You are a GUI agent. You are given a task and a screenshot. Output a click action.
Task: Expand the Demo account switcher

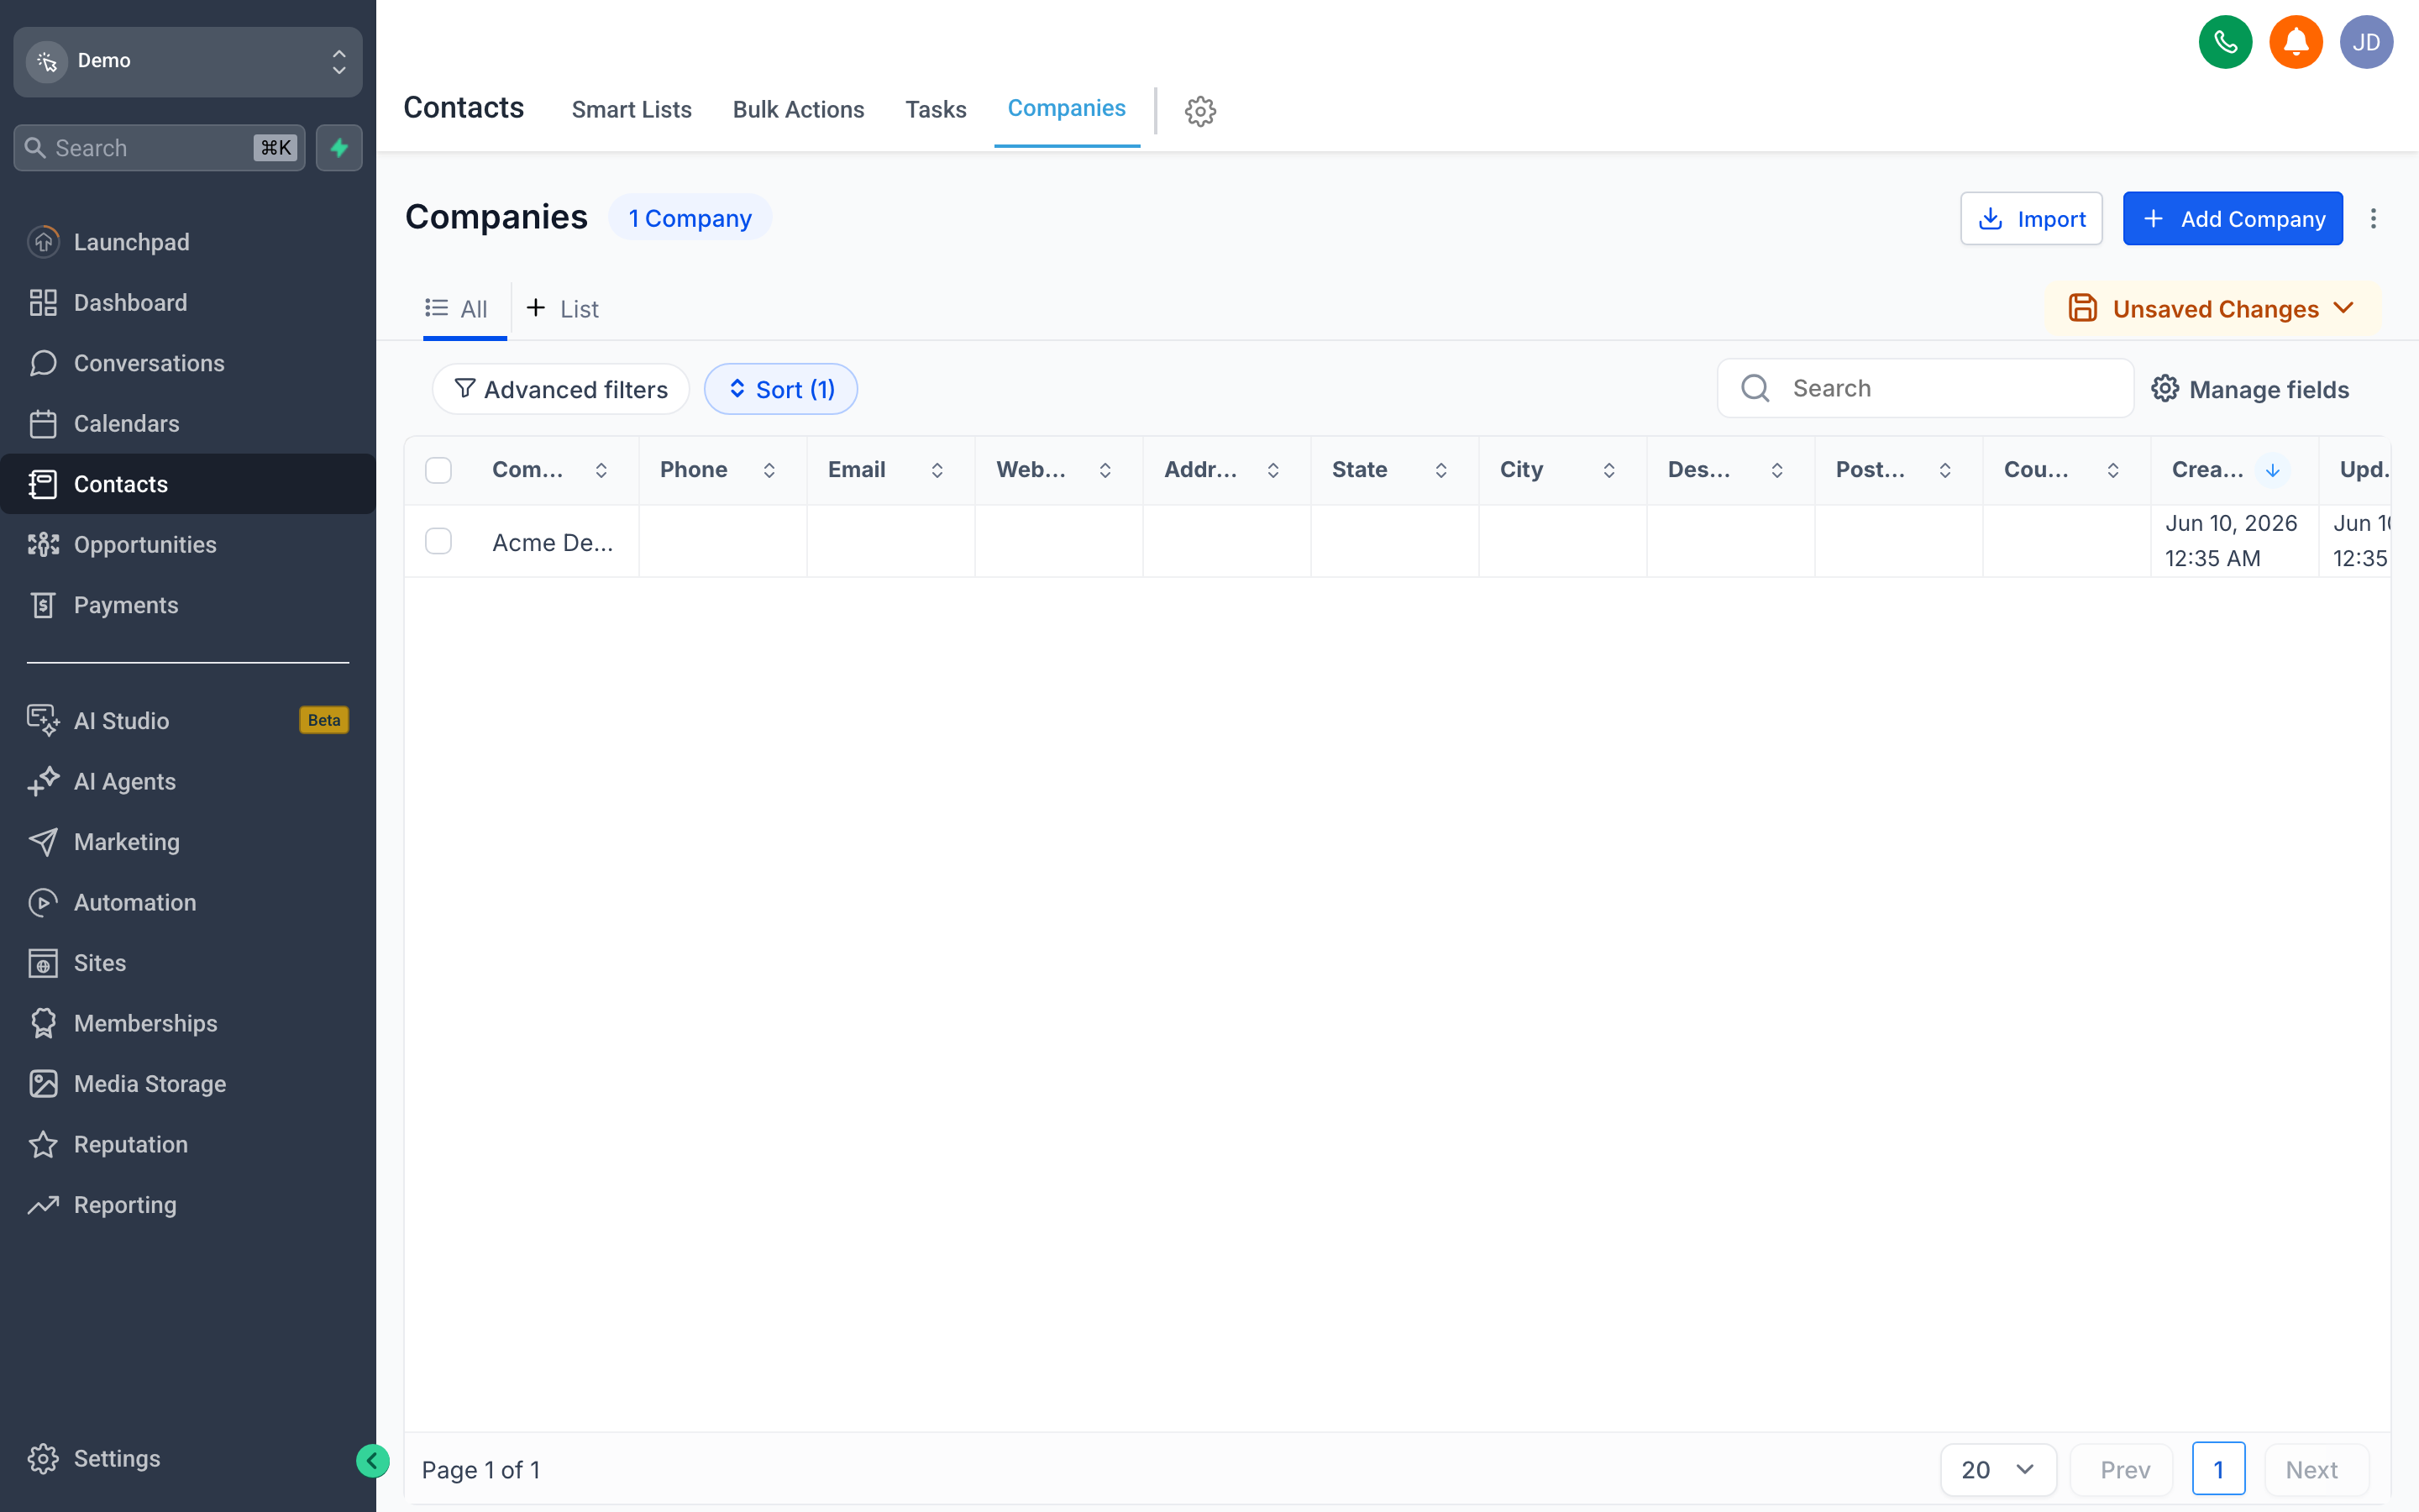coord(188,61)
